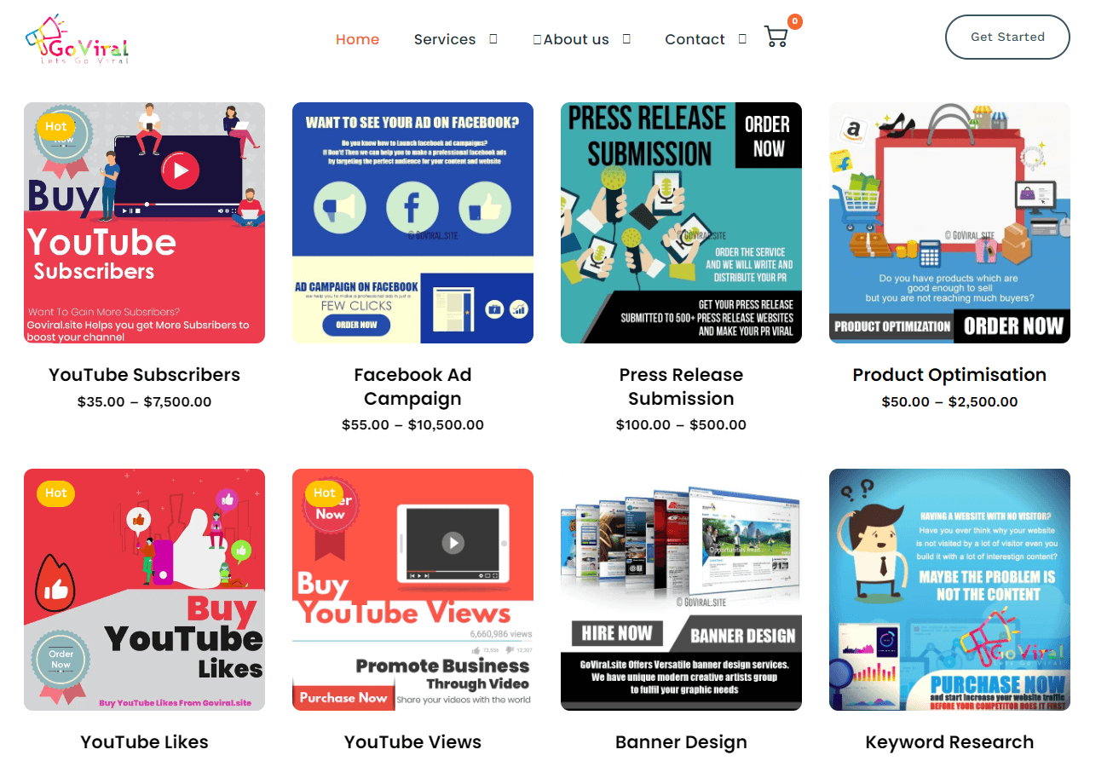
Task: Click the Get Started button
Action: point(1007,37)
